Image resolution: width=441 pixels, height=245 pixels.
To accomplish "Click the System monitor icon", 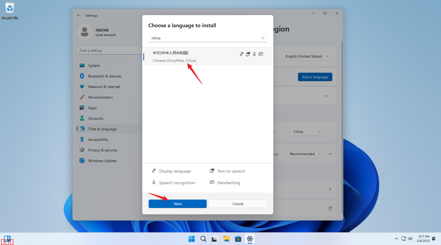I will click(x=82, y=66).
